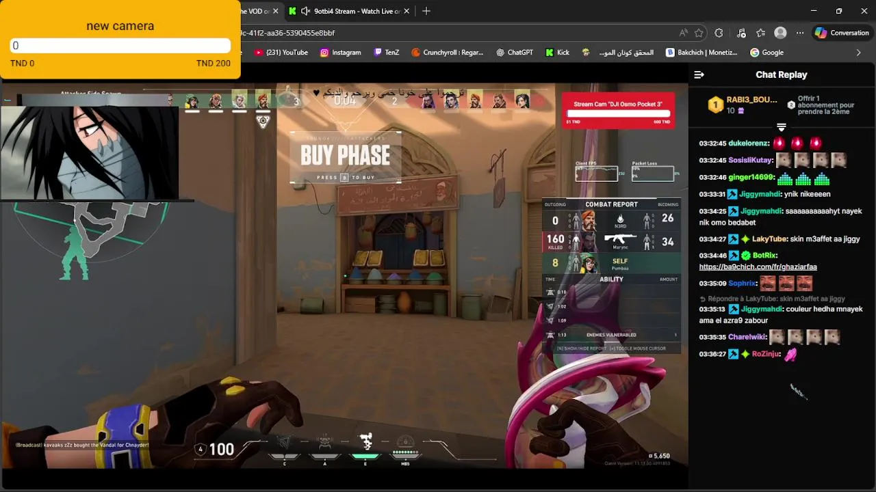Click the Packet Loss graph in video
876x492 pixels.
pyautogui.click(x=652, y=174)
